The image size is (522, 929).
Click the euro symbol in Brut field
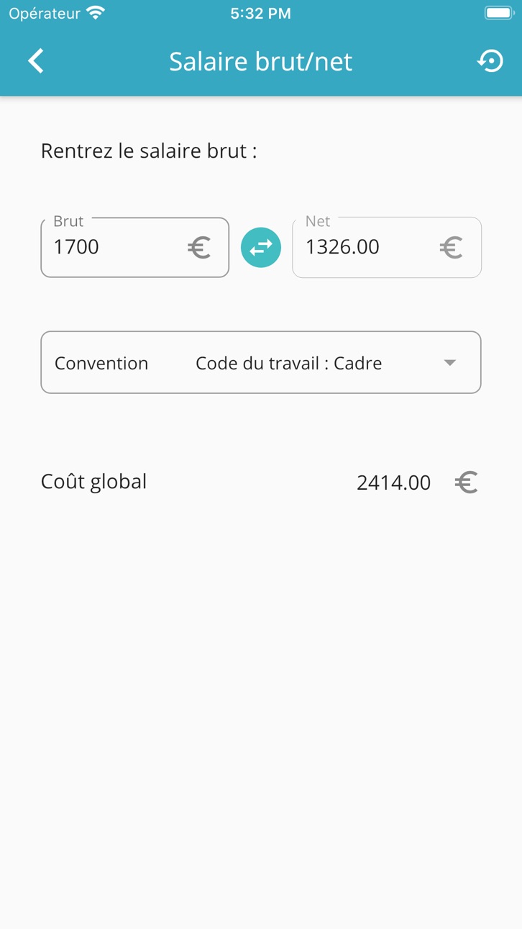point(199,248)
